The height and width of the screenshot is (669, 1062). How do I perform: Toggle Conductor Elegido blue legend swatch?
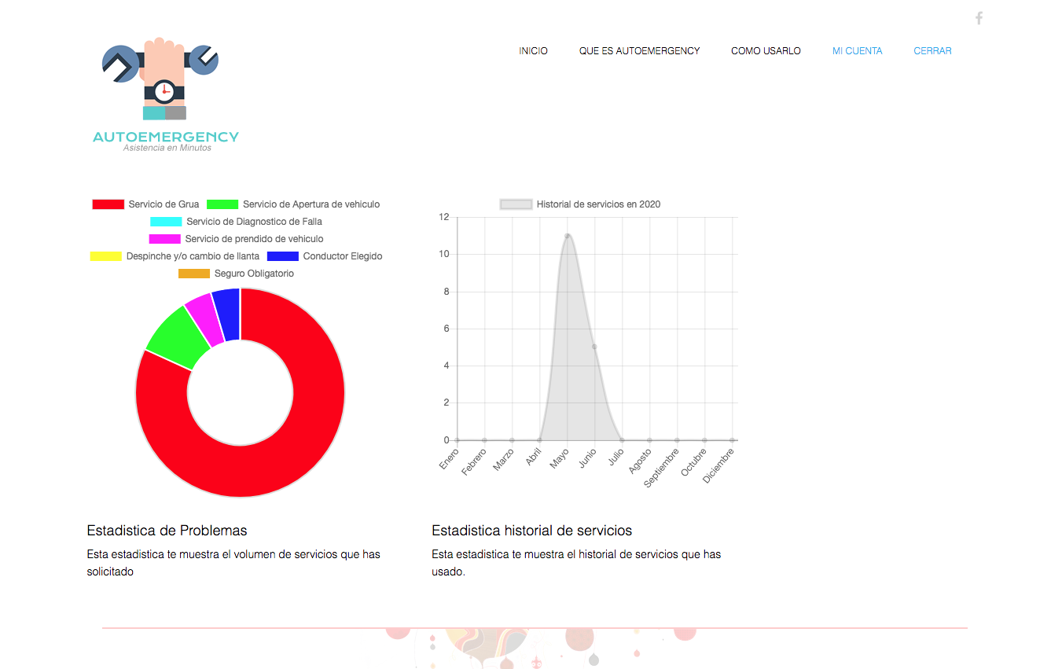tap(283, 256)
